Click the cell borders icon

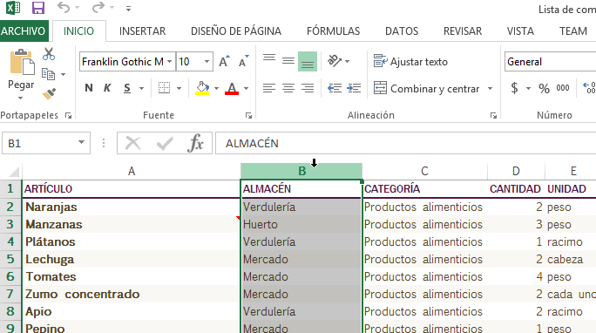pos(164,88)
